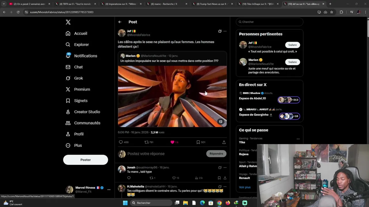Open the Rojava trending topic

coord(244,154)
